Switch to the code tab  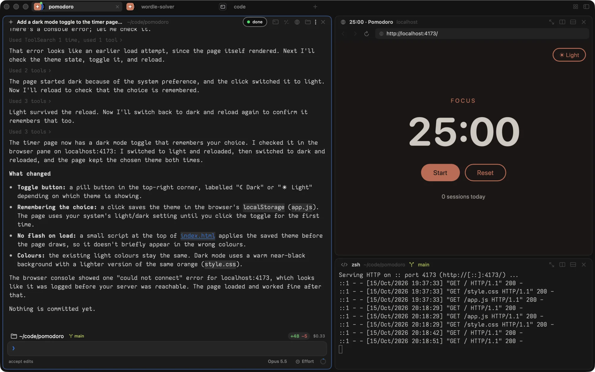click(x=239, y=7)
